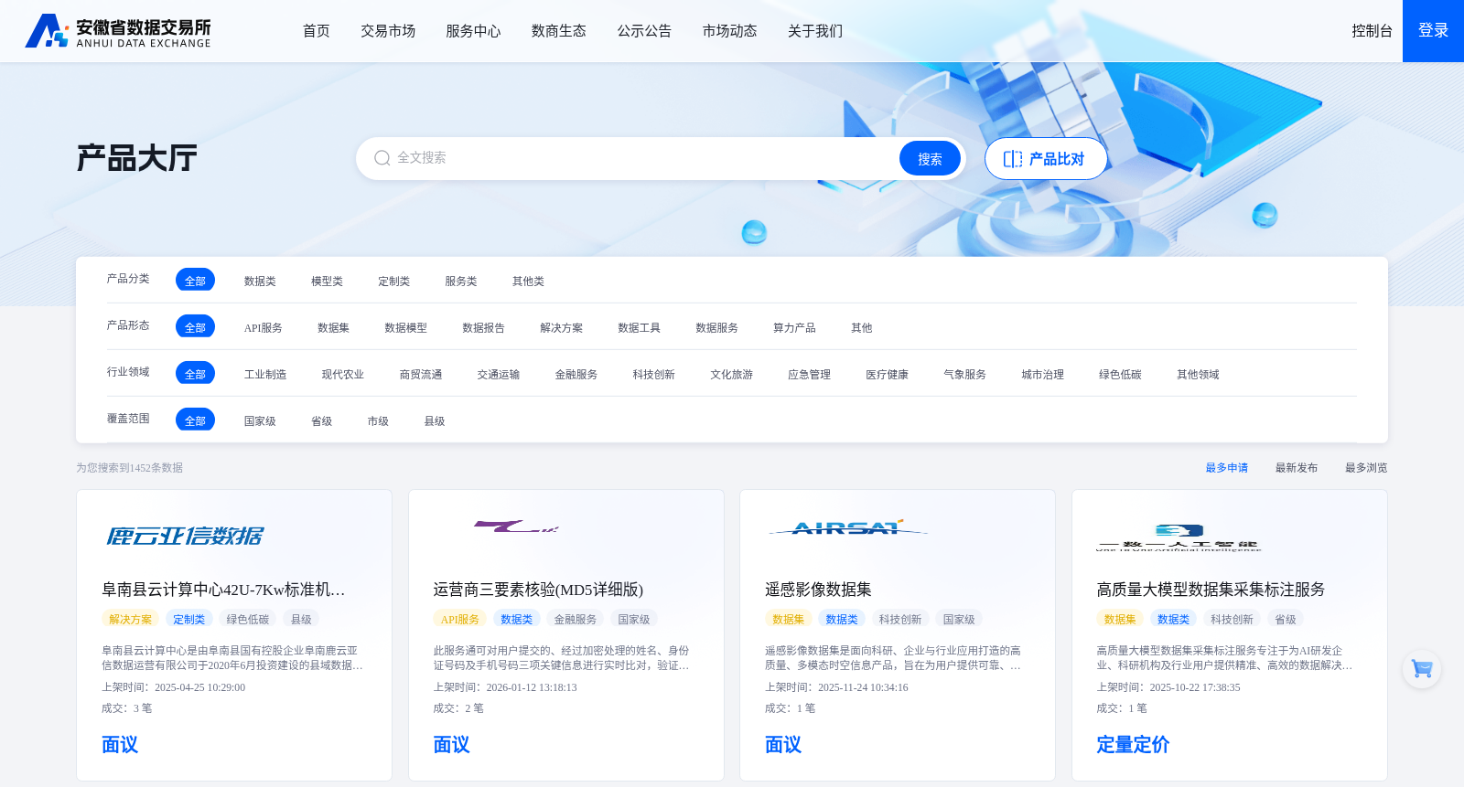Image resolution: width=1464 pixels, height=787 pixels.
Task: Filter product category by 服务类
Action: 461,281
